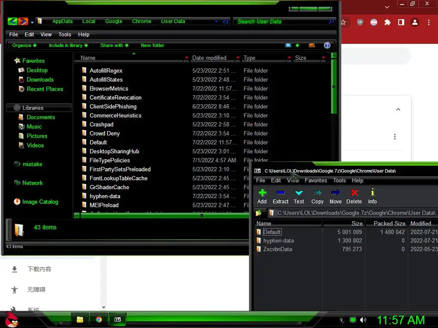Click the 7-Zip Info button
This screenshot has height=328, width=438.
click(x=372, y=196)
